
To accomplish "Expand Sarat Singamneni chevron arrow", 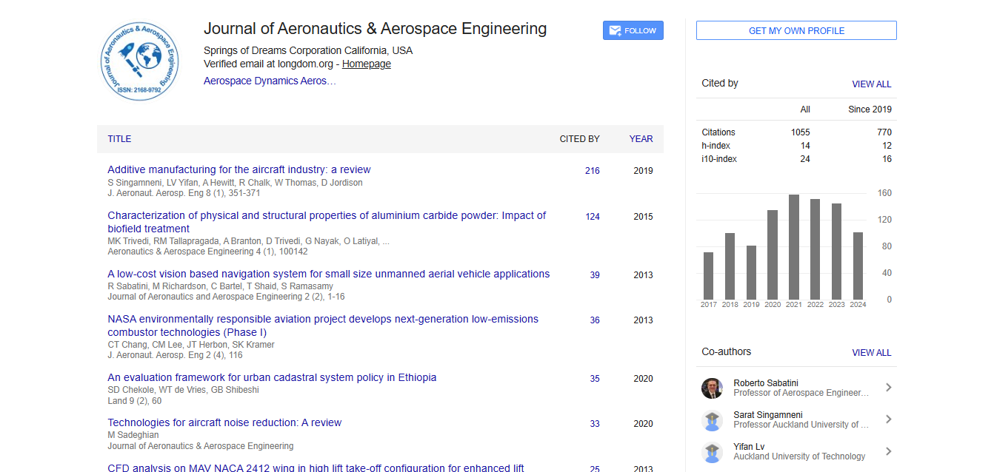I will tap(888, 419).
